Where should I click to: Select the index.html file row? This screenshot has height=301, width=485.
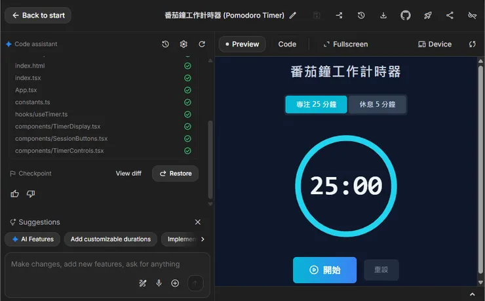pos(103,66)
